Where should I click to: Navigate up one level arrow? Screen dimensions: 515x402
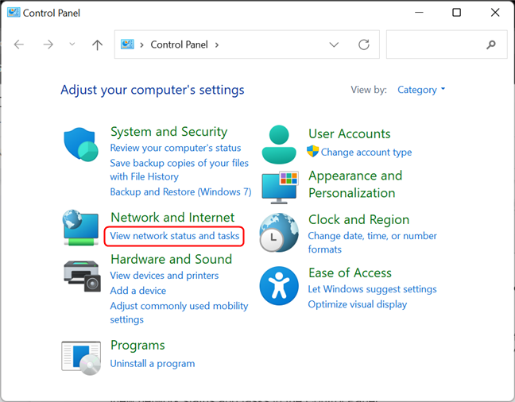coord(97,44)
